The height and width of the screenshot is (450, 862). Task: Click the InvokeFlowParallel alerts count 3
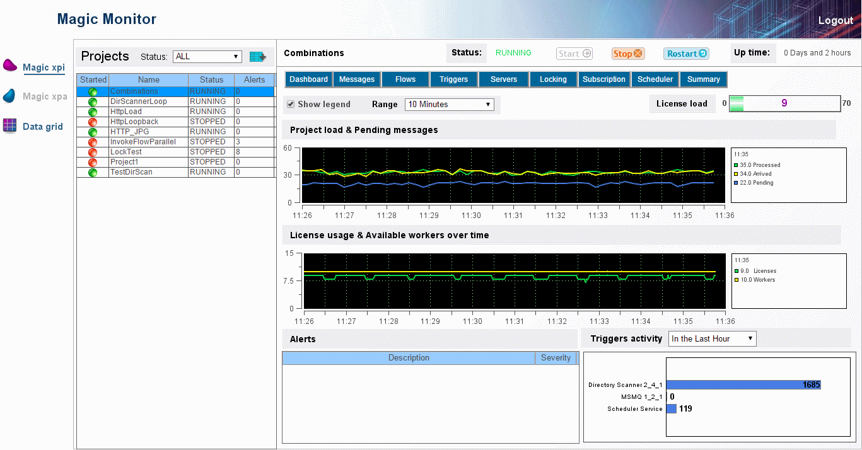[x=238, y=142]
